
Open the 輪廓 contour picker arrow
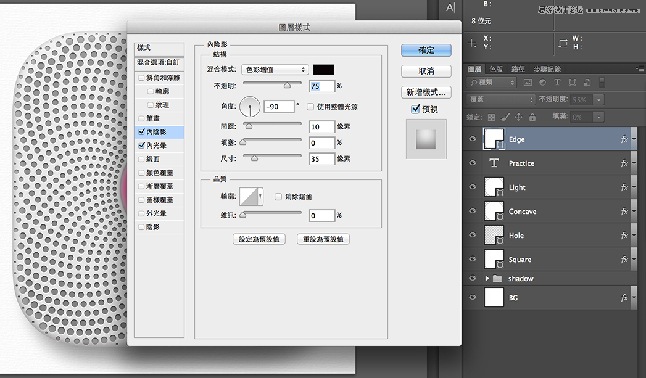260,197
